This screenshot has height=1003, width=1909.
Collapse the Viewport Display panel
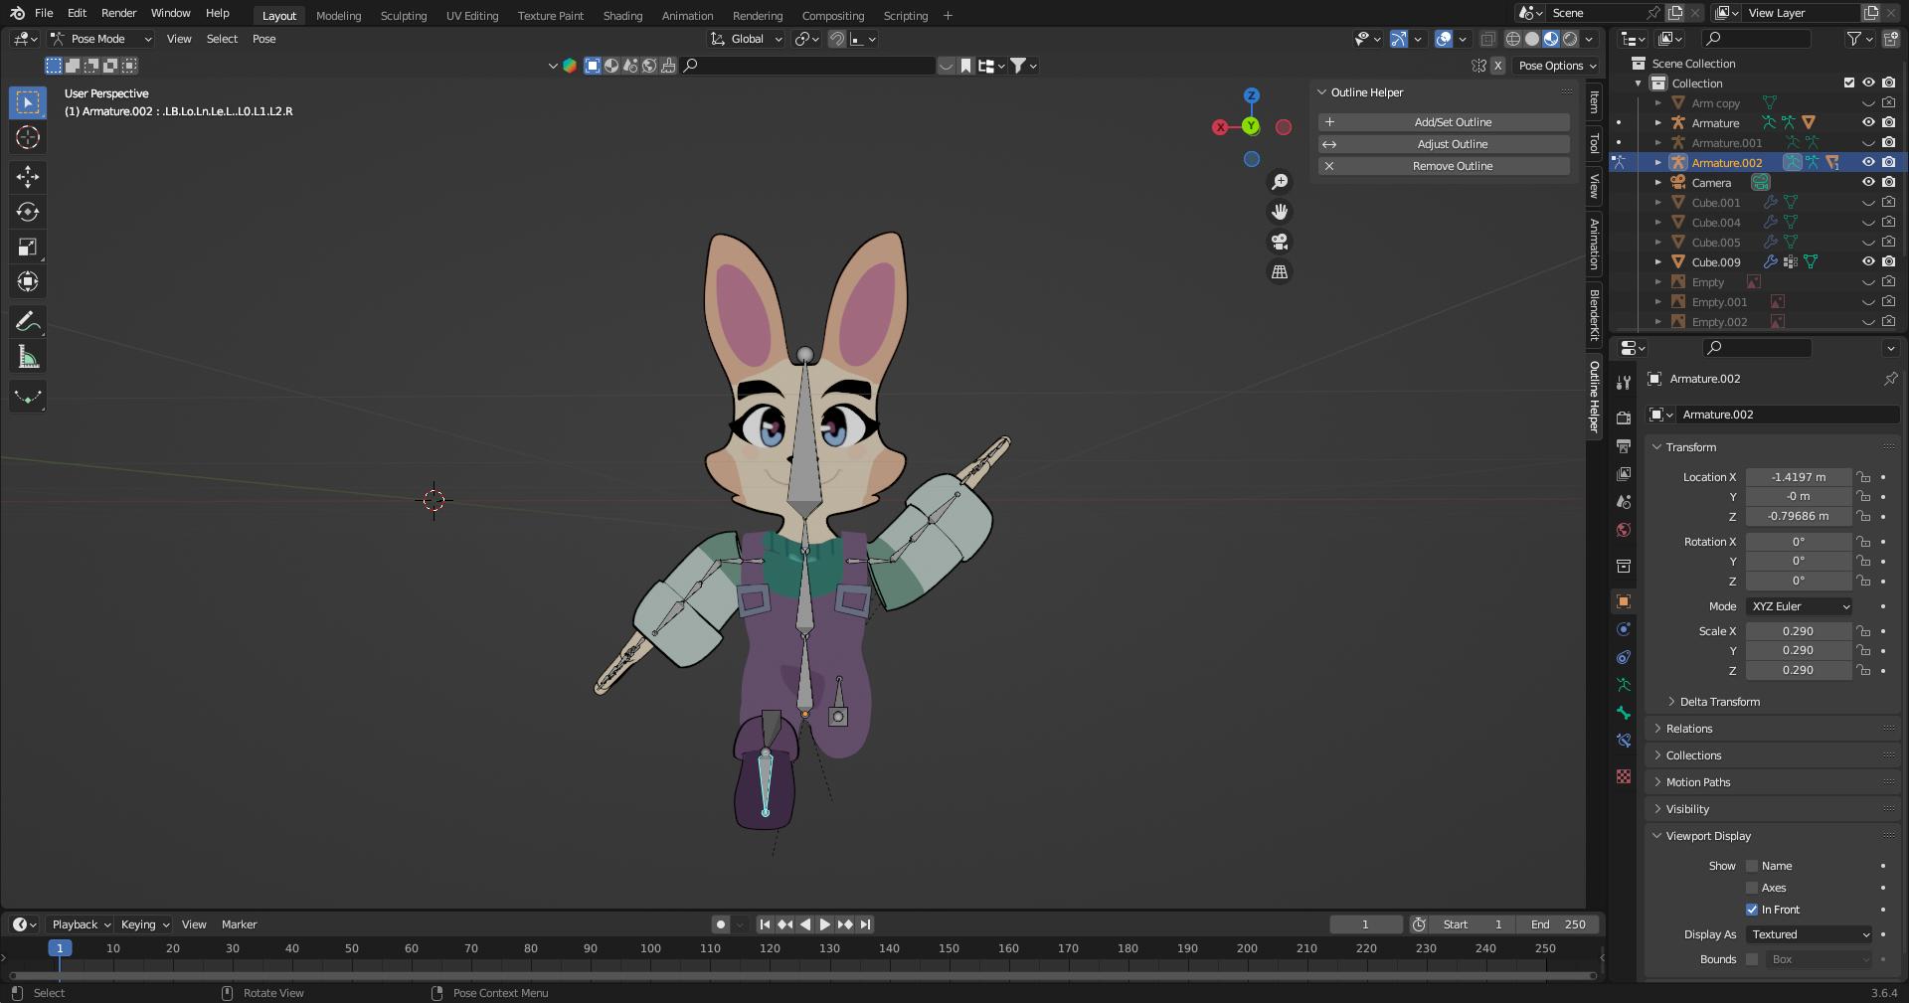click(x=1707, y=836)
